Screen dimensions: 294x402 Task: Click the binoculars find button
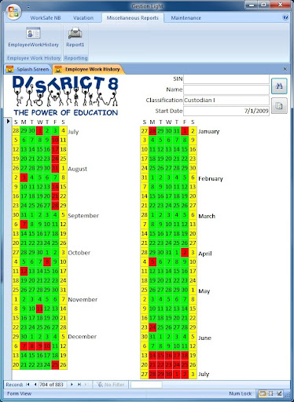[x=279, y=86]
